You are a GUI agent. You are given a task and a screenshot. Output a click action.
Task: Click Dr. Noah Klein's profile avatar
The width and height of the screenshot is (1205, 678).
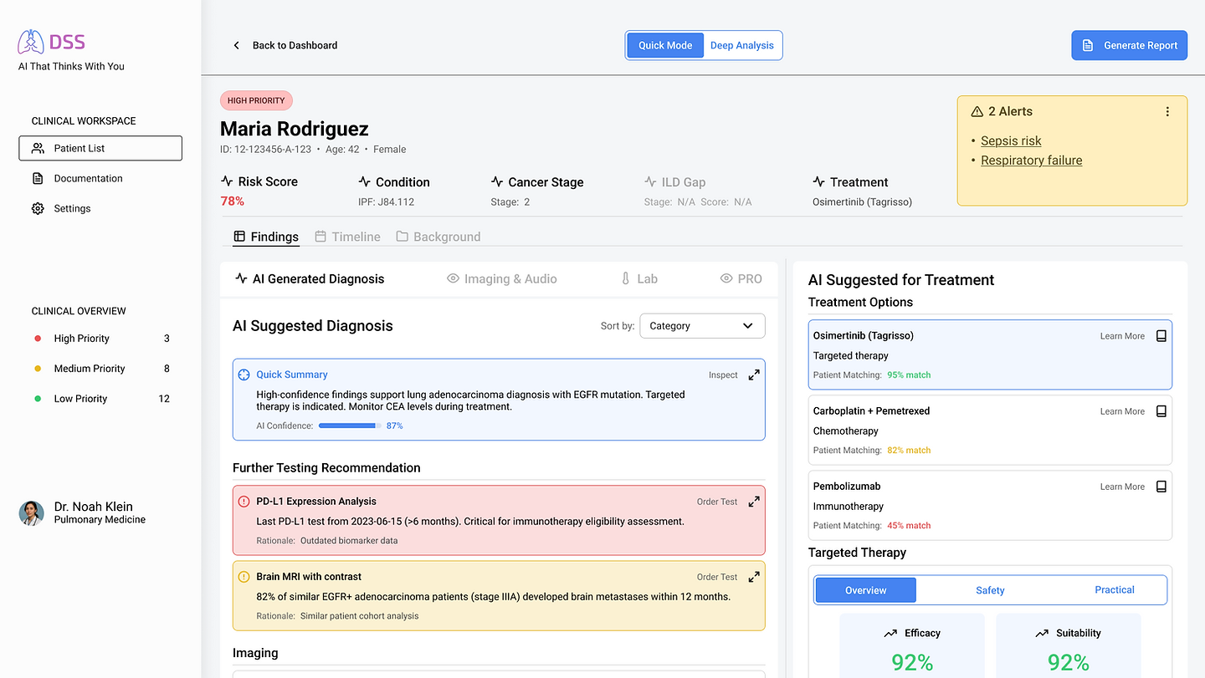[32, 513]
